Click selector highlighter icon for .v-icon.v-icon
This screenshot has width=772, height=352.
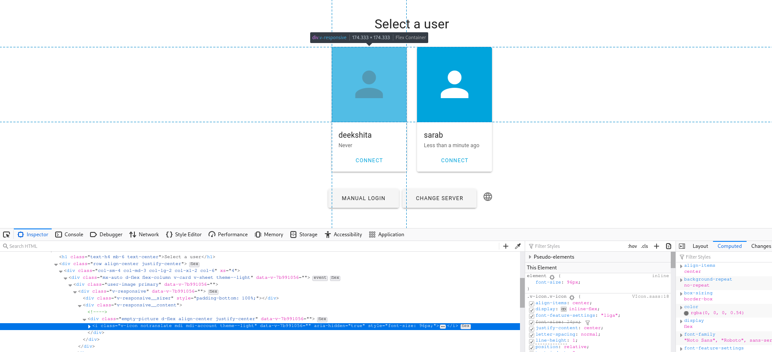572,297
